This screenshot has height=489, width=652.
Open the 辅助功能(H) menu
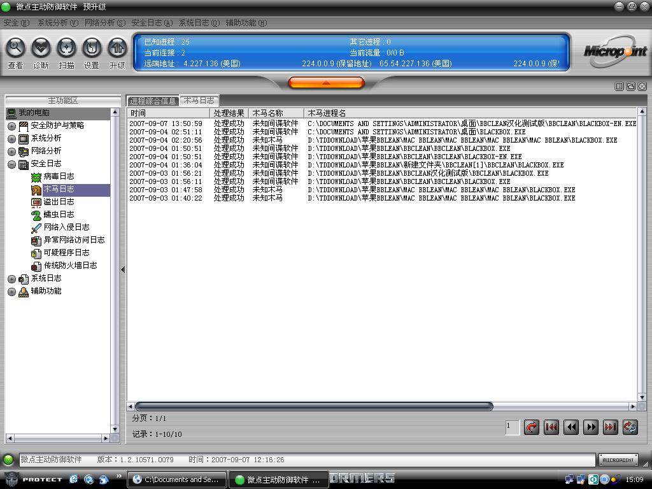[x=246, y=23]
